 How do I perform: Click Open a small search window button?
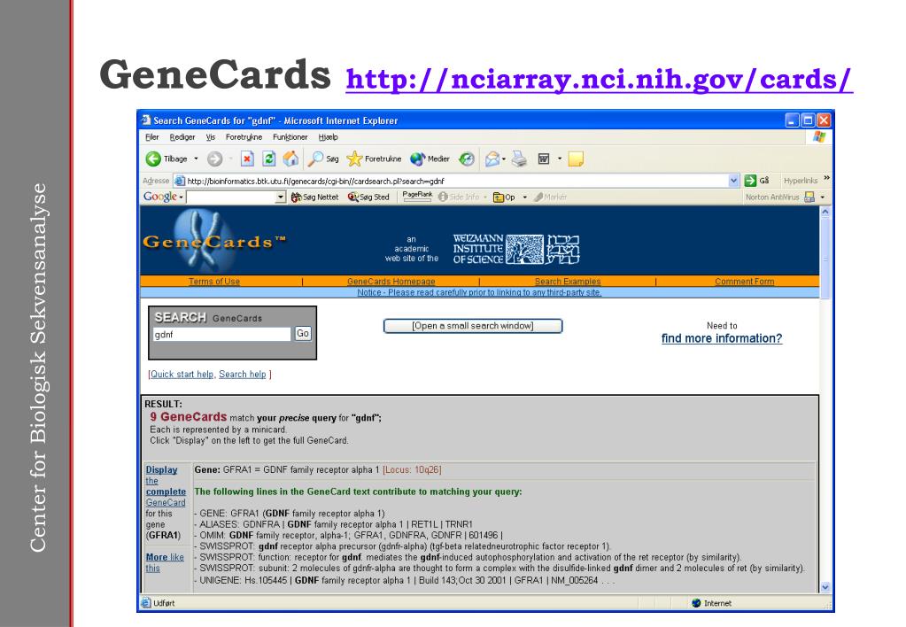473,326
